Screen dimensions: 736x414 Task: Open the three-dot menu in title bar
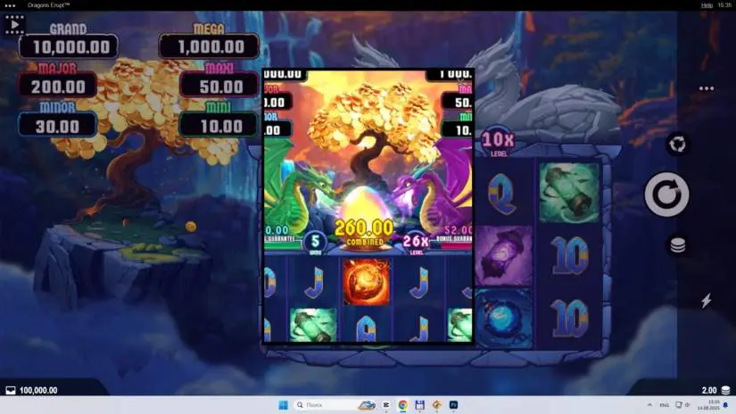[10, 5]
